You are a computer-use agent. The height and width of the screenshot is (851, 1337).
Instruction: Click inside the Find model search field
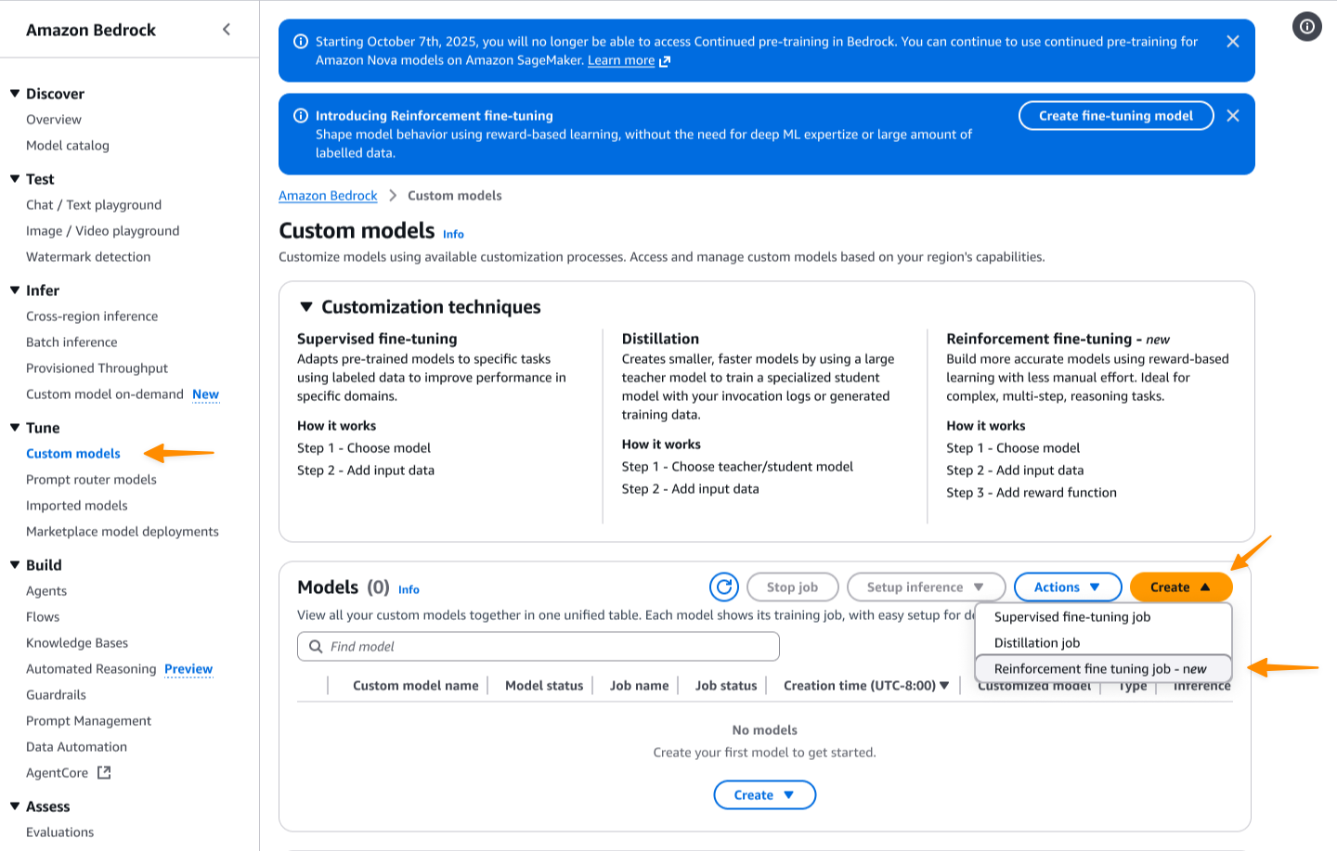(539, 646)
